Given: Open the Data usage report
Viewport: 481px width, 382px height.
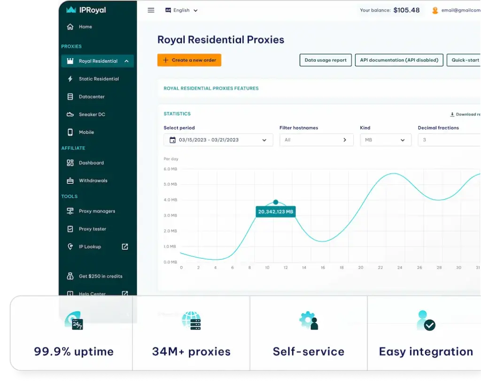Looking at the screenshot, I should point(326,60).
